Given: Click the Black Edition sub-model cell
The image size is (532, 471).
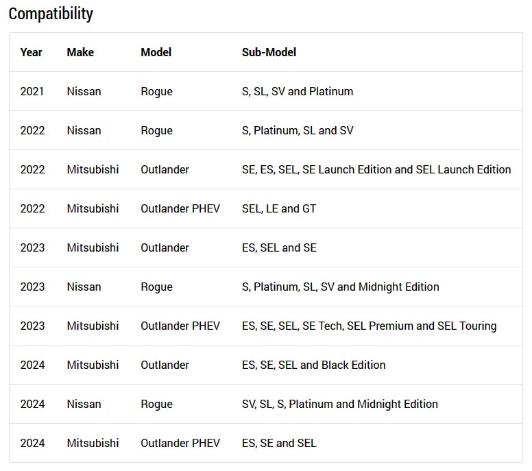Looking at the screenshot, I should [313, 365].
